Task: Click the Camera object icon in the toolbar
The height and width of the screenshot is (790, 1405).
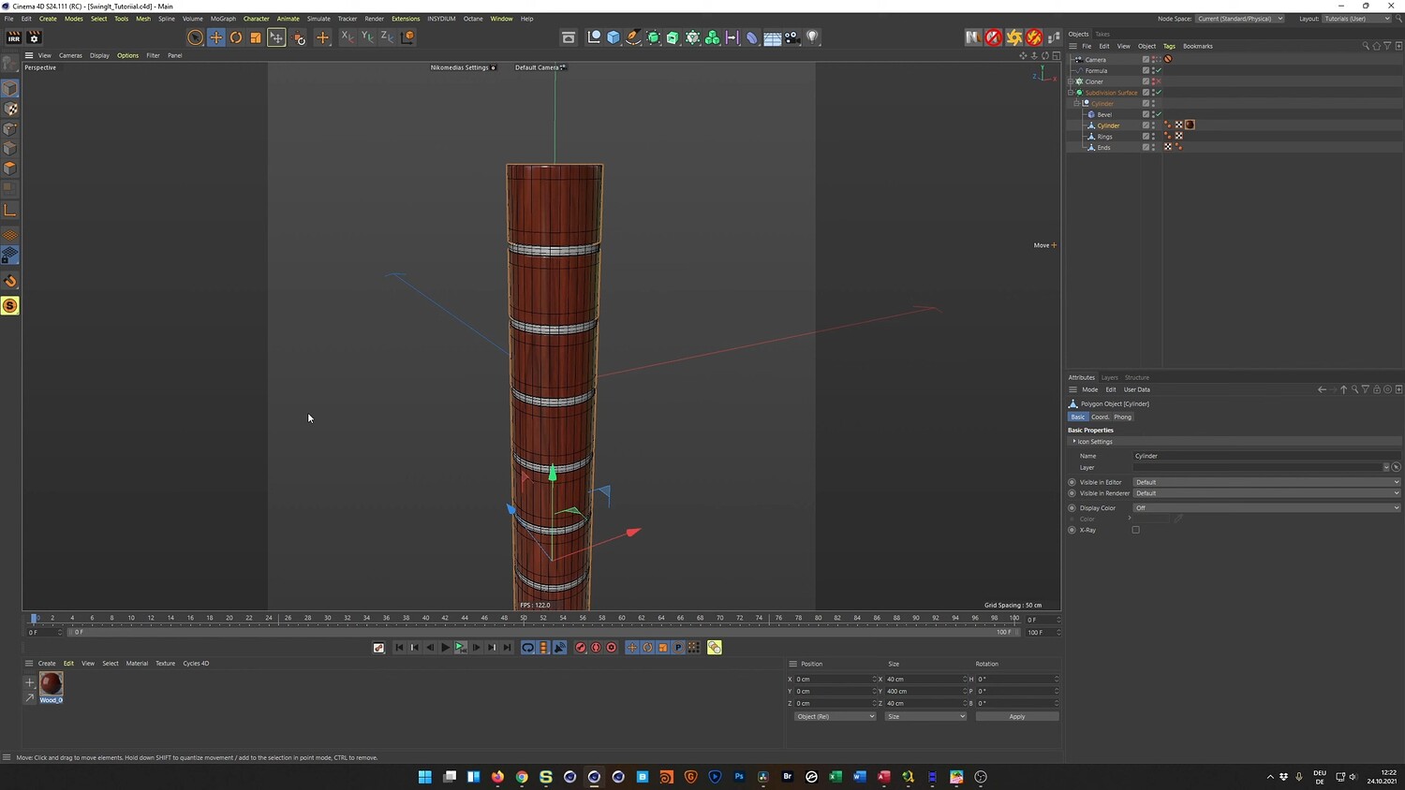Action: pos(792,37)
